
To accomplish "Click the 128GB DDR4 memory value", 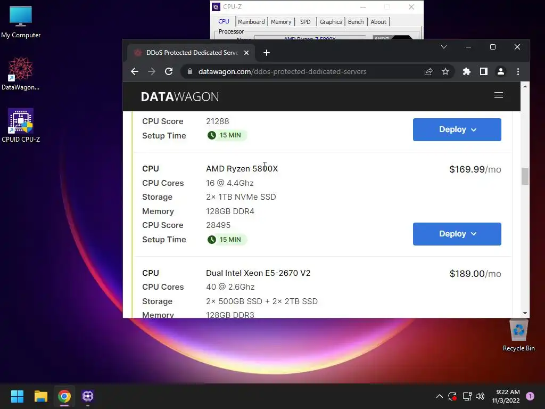I will pos(230,211).
